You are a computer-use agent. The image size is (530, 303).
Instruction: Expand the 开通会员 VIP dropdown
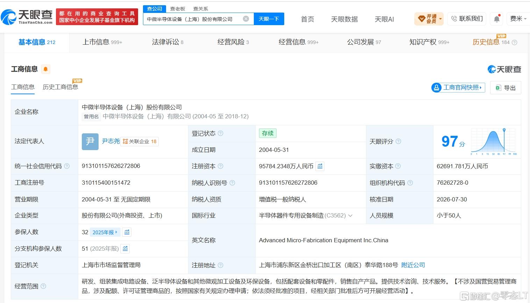pyautogui.click(x=429, y=19)
